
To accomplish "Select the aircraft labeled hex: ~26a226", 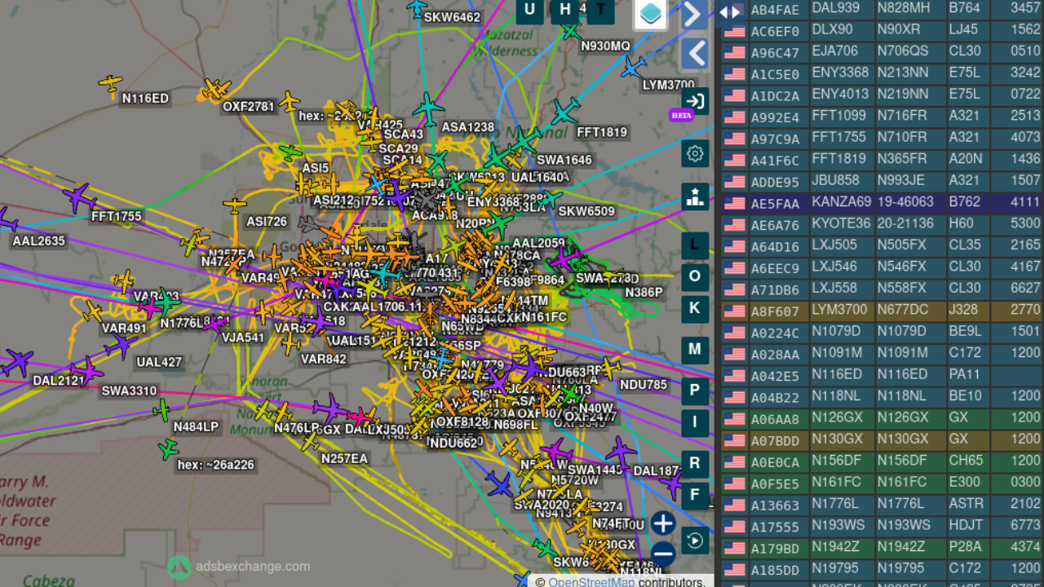I will (168, 448).
